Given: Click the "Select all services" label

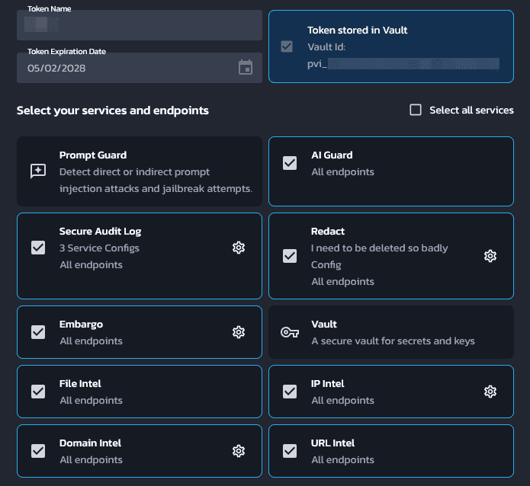Looking at the screenshot, I should (x=471, y=110).
